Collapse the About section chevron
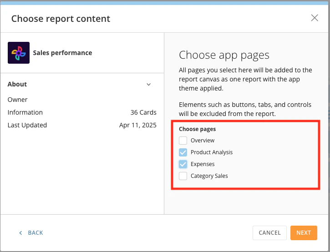This screenshot has height=252, width=330. (148, 84)
